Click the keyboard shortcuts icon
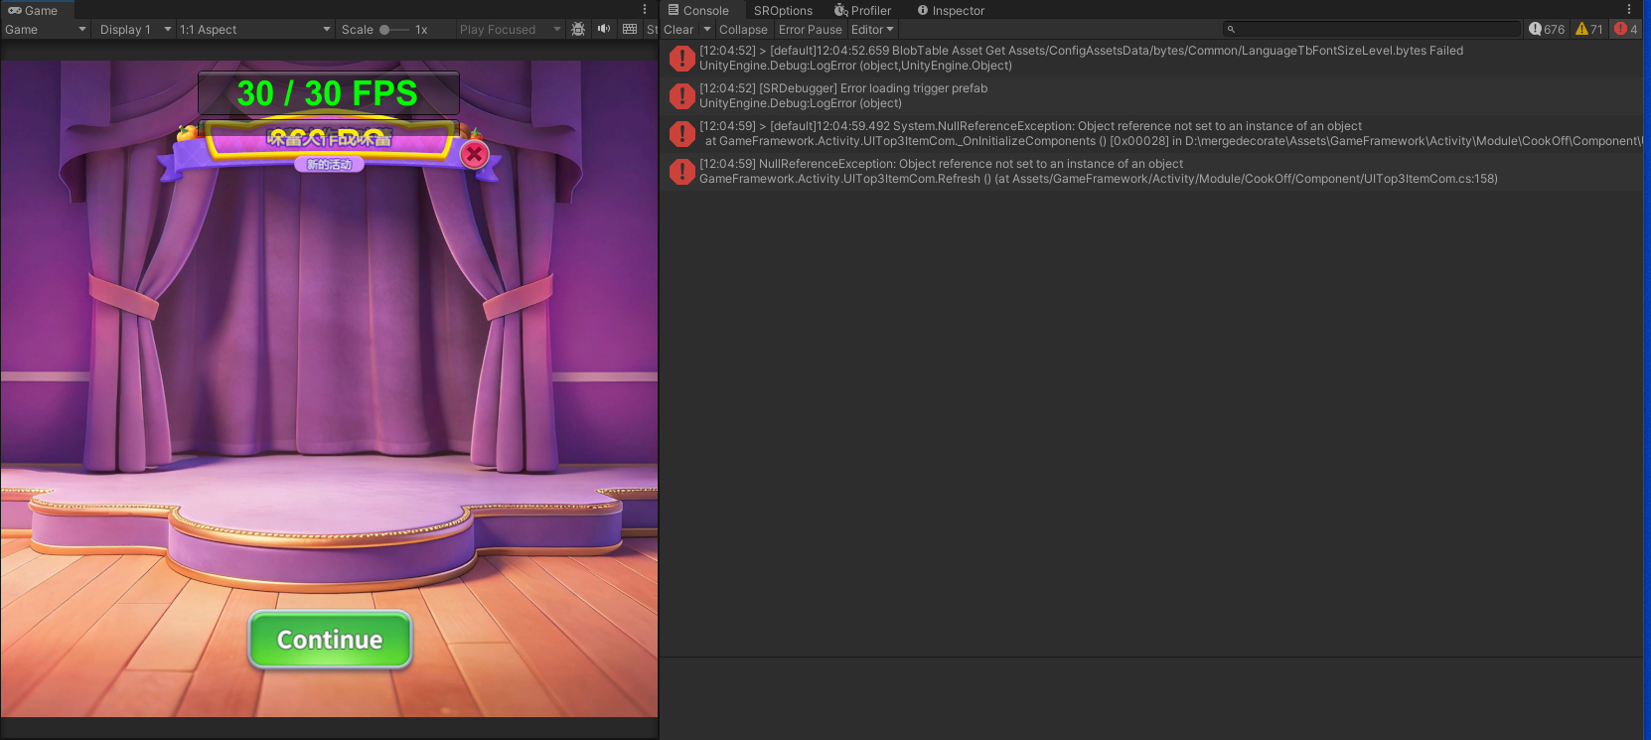 tap(630, 29)
